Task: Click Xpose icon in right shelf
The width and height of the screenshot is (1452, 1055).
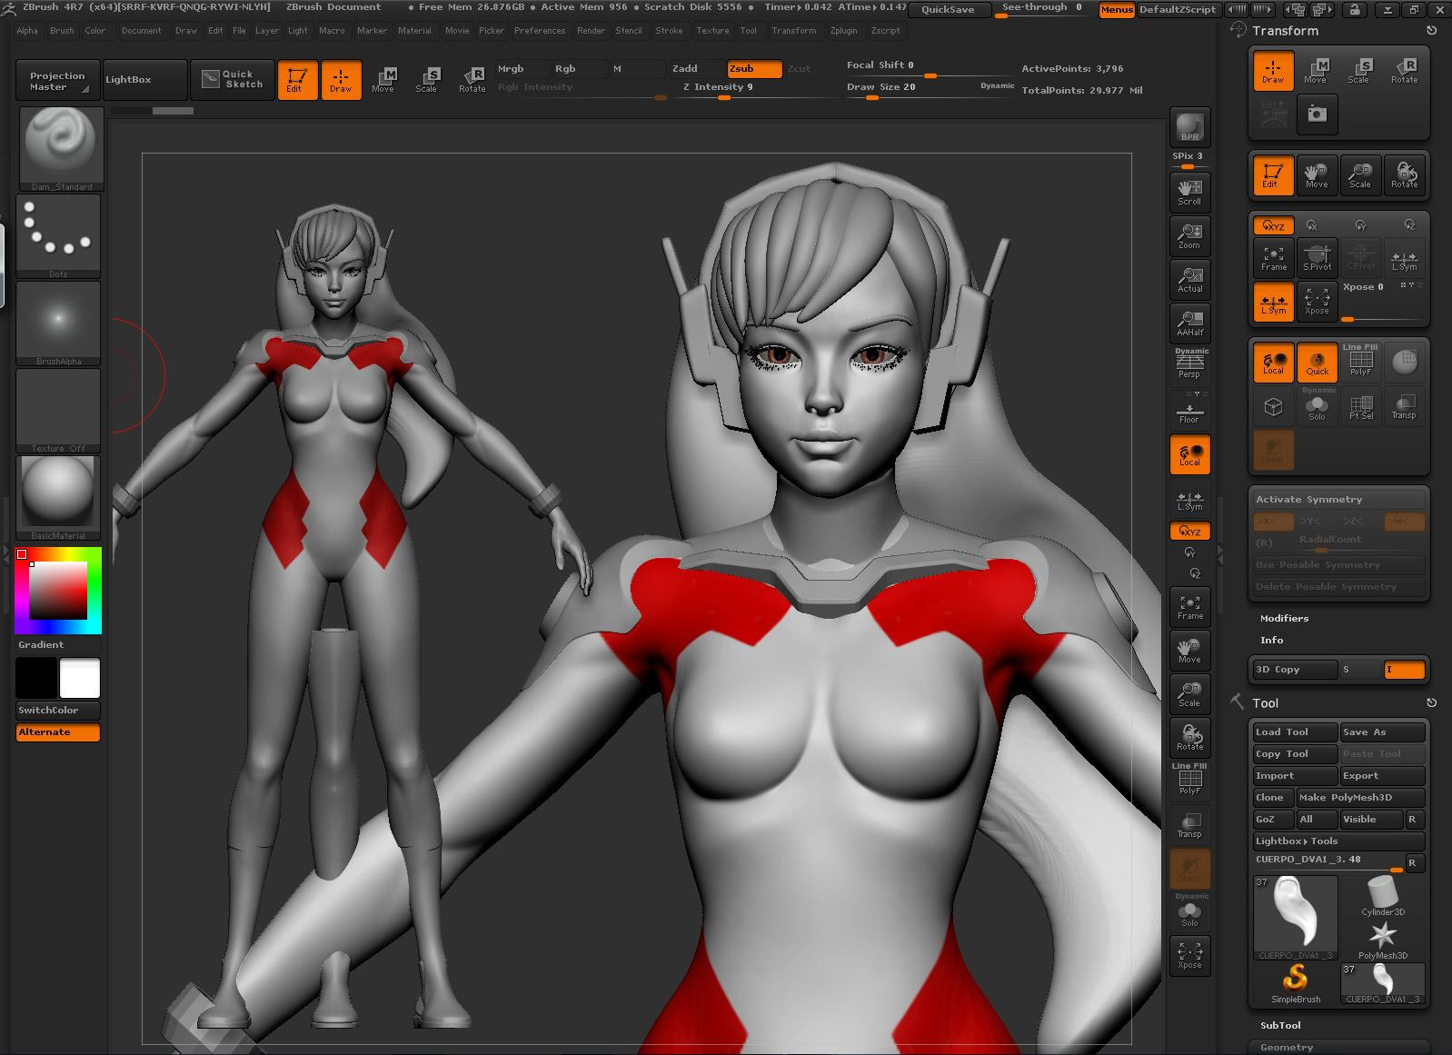Action: 1189,955
